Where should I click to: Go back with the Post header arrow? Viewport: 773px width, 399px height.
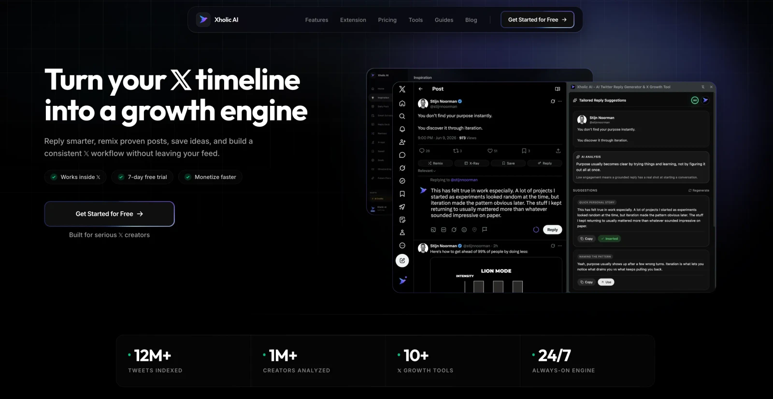421,89
